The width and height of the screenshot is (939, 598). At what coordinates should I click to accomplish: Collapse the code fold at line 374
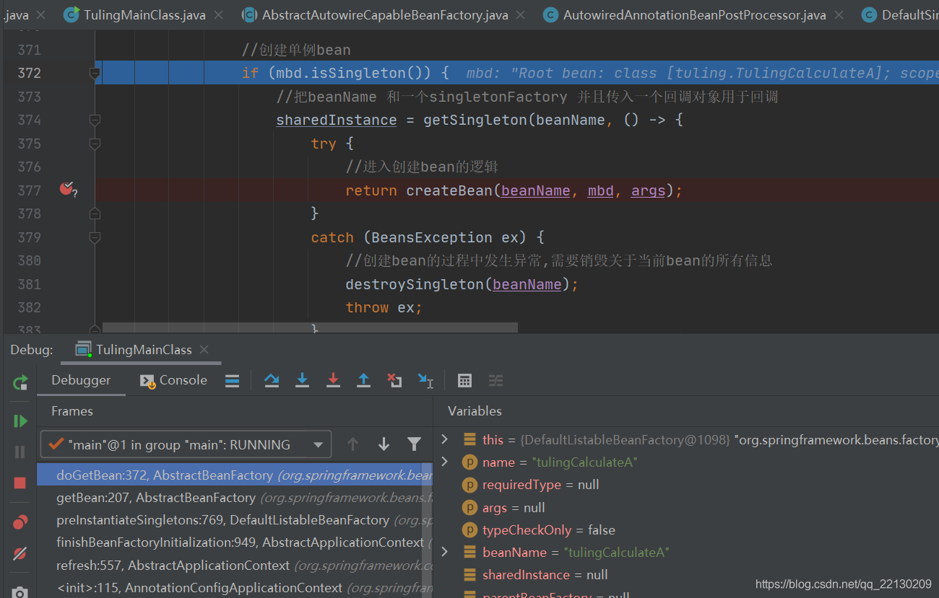tap(95, 120)
